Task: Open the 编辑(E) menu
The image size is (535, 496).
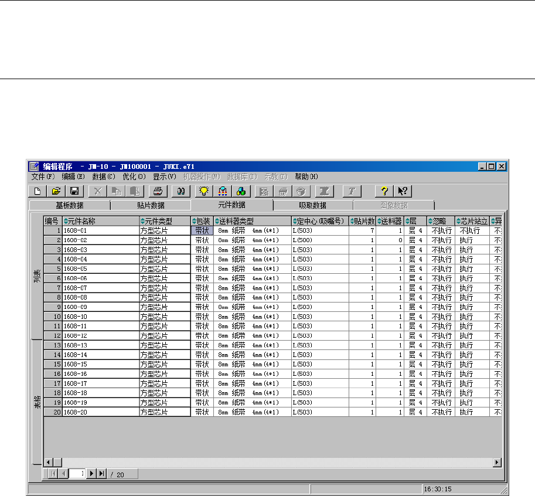Action: coord(73,177)
